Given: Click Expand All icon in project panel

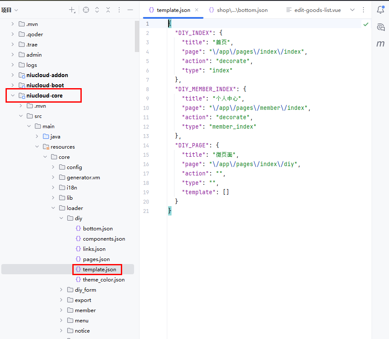Looking at the screenshot, I should [x=97, y=10].
